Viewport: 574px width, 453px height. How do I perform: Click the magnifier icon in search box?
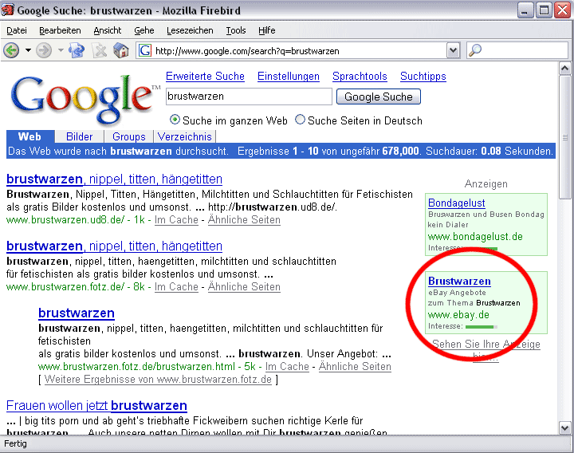475,50
